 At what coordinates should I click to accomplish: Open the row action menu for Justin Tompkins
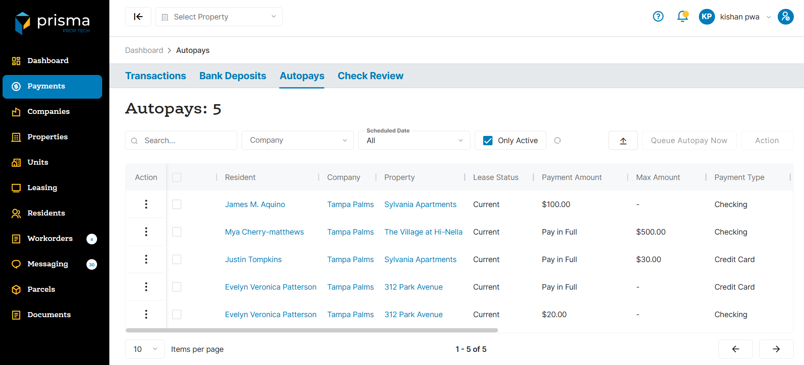pos(146,260)
